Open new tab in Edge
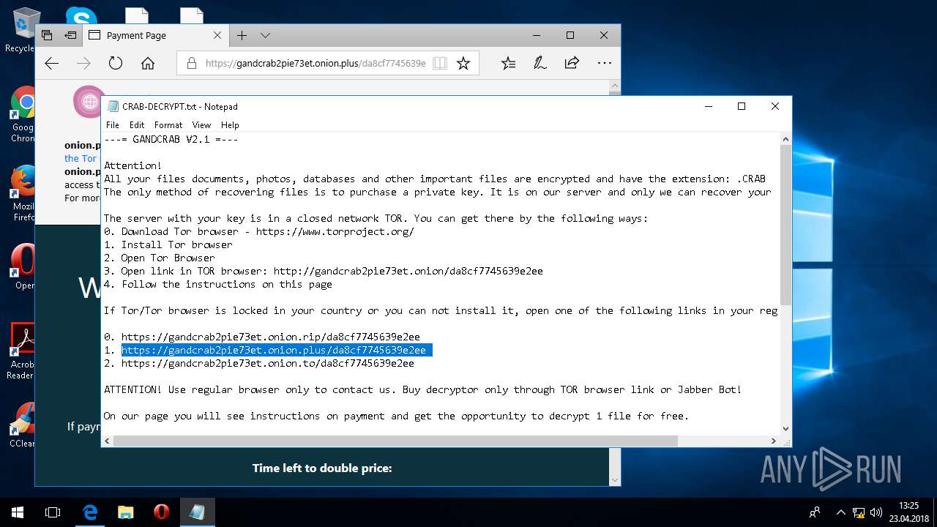This screenshot has width=937, height=527. coord(242,35)
